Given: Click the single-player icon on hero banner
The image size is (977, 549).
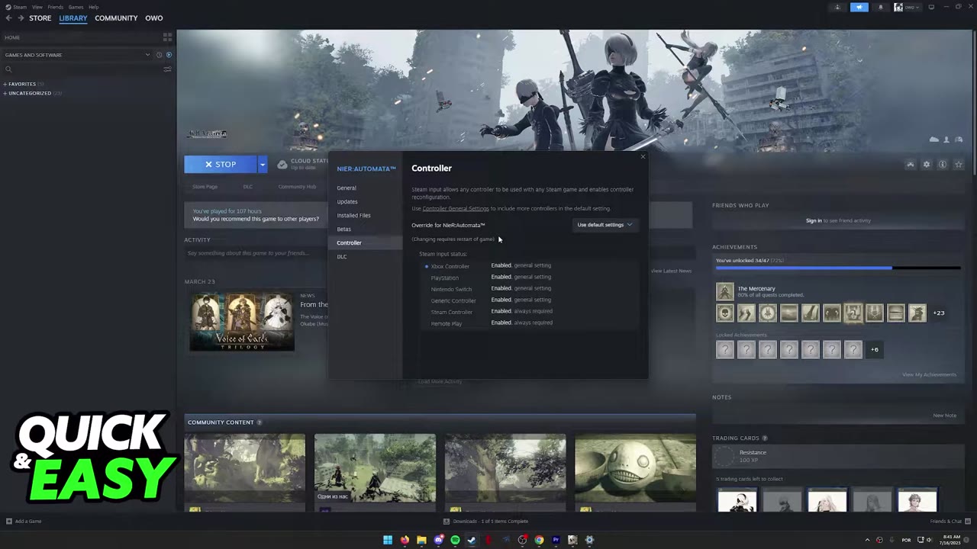Looking at the screenshot, I should tap(947, 140).
